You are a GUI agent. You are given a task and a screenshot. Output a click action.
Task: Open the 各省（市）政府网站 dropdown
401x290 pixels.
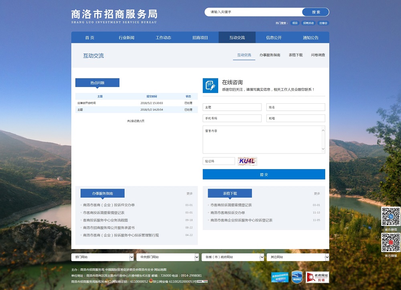232,257
